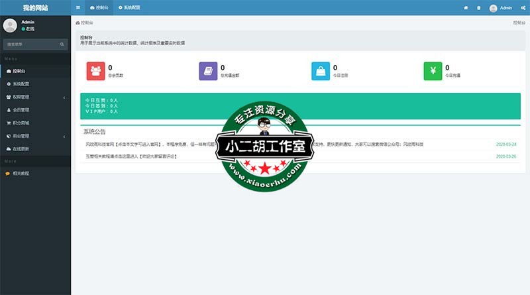The height and width of the screenshot is (295, 530).
Task: Click the home icon in top bar
Action: (466, 8)
